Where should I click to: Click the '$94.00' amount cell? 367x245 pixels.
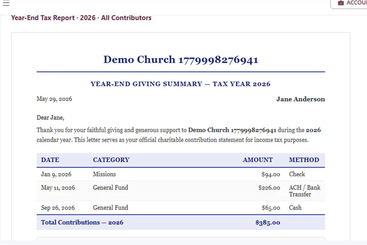coord(271,174)
